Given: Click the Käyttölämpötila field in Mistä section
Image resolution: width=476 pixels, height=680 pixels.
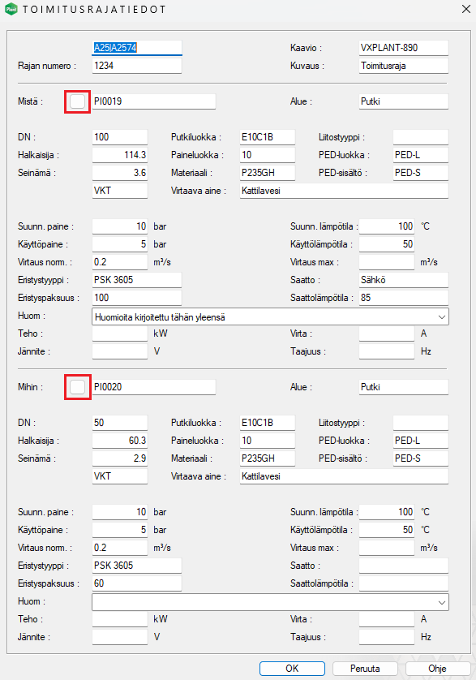Looking at the screenshot, I should click(x=387, y=244).
